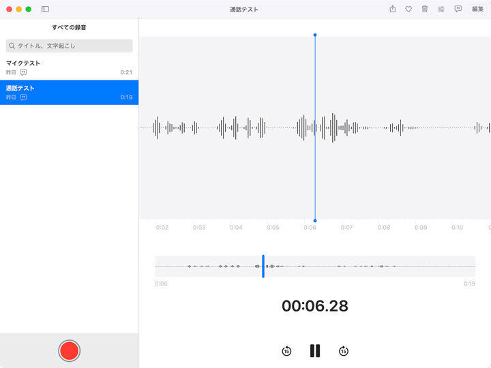Click the blue overview playhead handle
This screenshot has height=368, width=491.
coord(263,266)
